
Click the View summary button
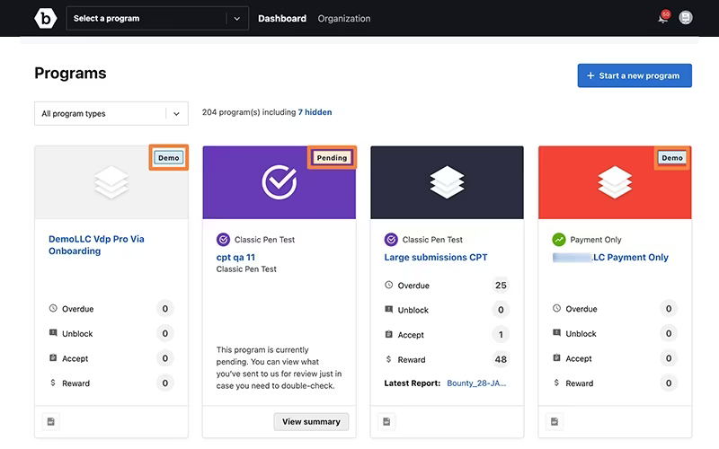[311, 421]
